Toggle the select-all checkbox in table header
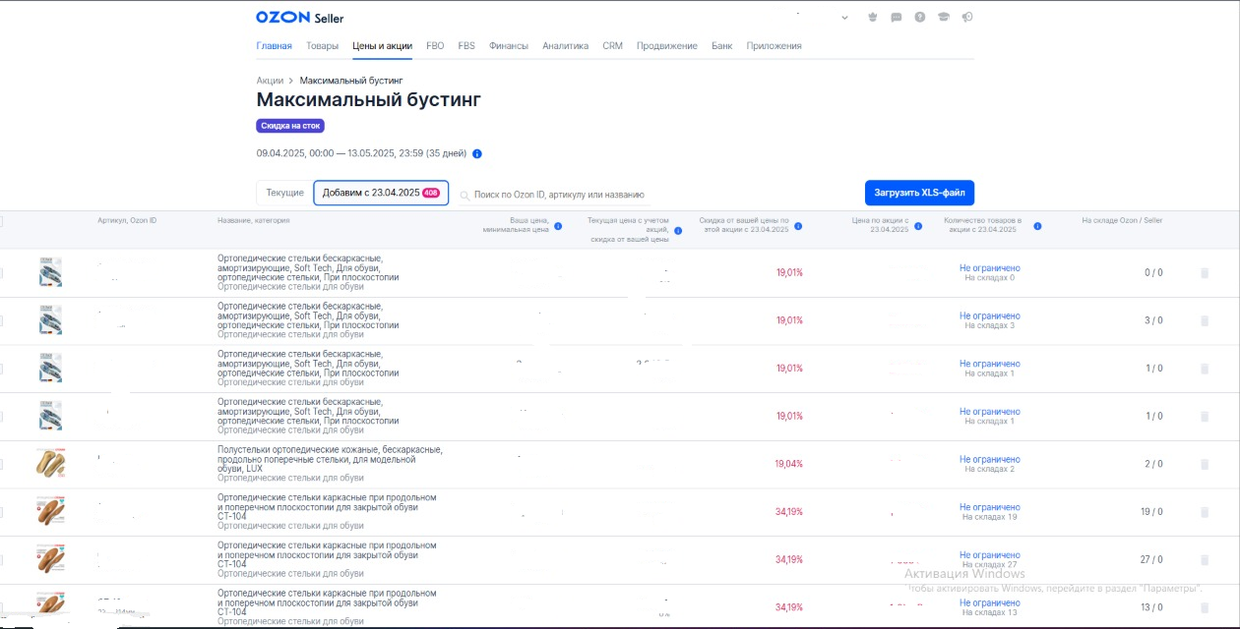 (x=1, y=221)
